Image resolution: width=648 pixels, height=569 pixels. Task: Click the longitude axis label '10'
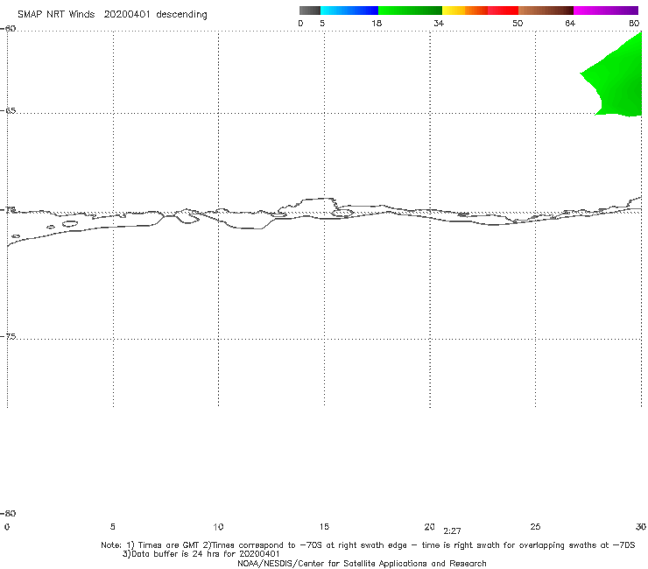coord(218,527)
